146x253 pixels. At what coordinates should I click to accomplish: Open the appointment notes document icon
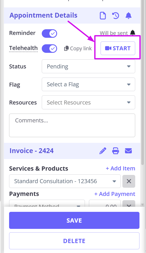click(x=103, y=16)
